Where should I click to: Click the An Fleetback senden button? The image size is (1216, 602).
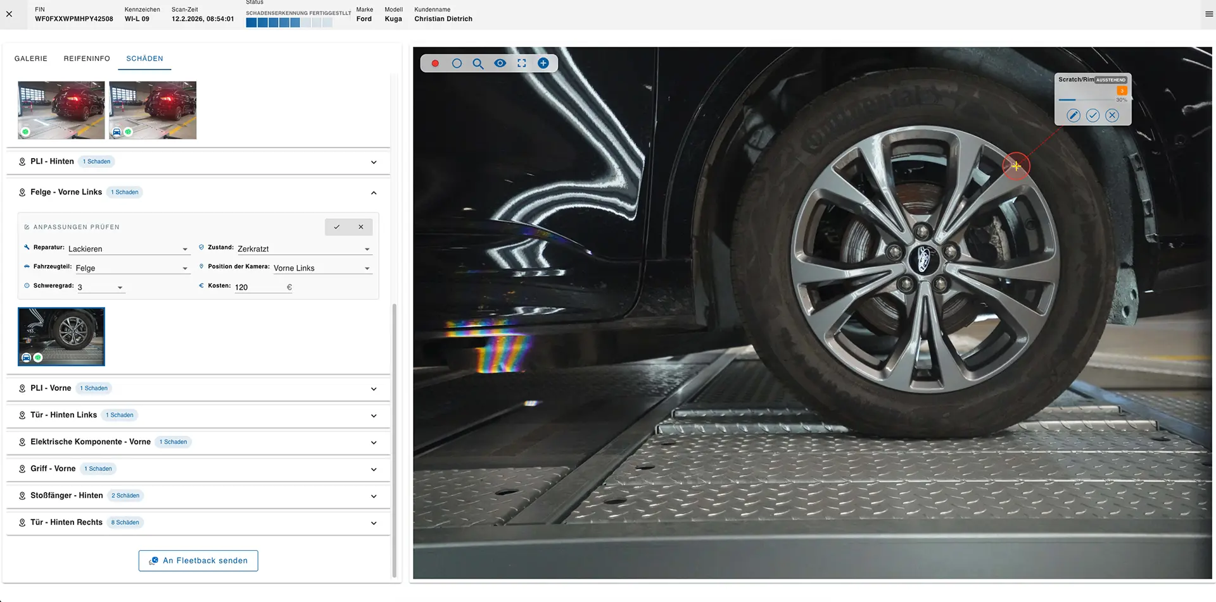click(198, 560)
